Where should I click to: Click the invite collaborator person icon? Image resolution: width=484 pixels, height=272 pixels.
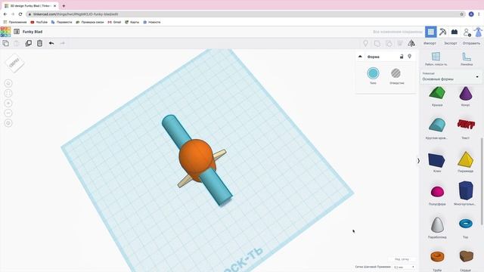click(x=467, y=32)
